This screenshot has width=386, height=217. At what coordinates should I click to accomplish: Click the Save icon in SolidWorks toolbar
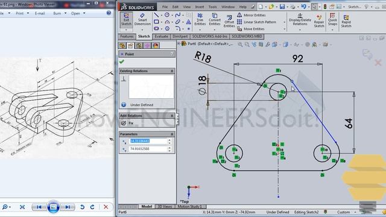tap(282, 7)
